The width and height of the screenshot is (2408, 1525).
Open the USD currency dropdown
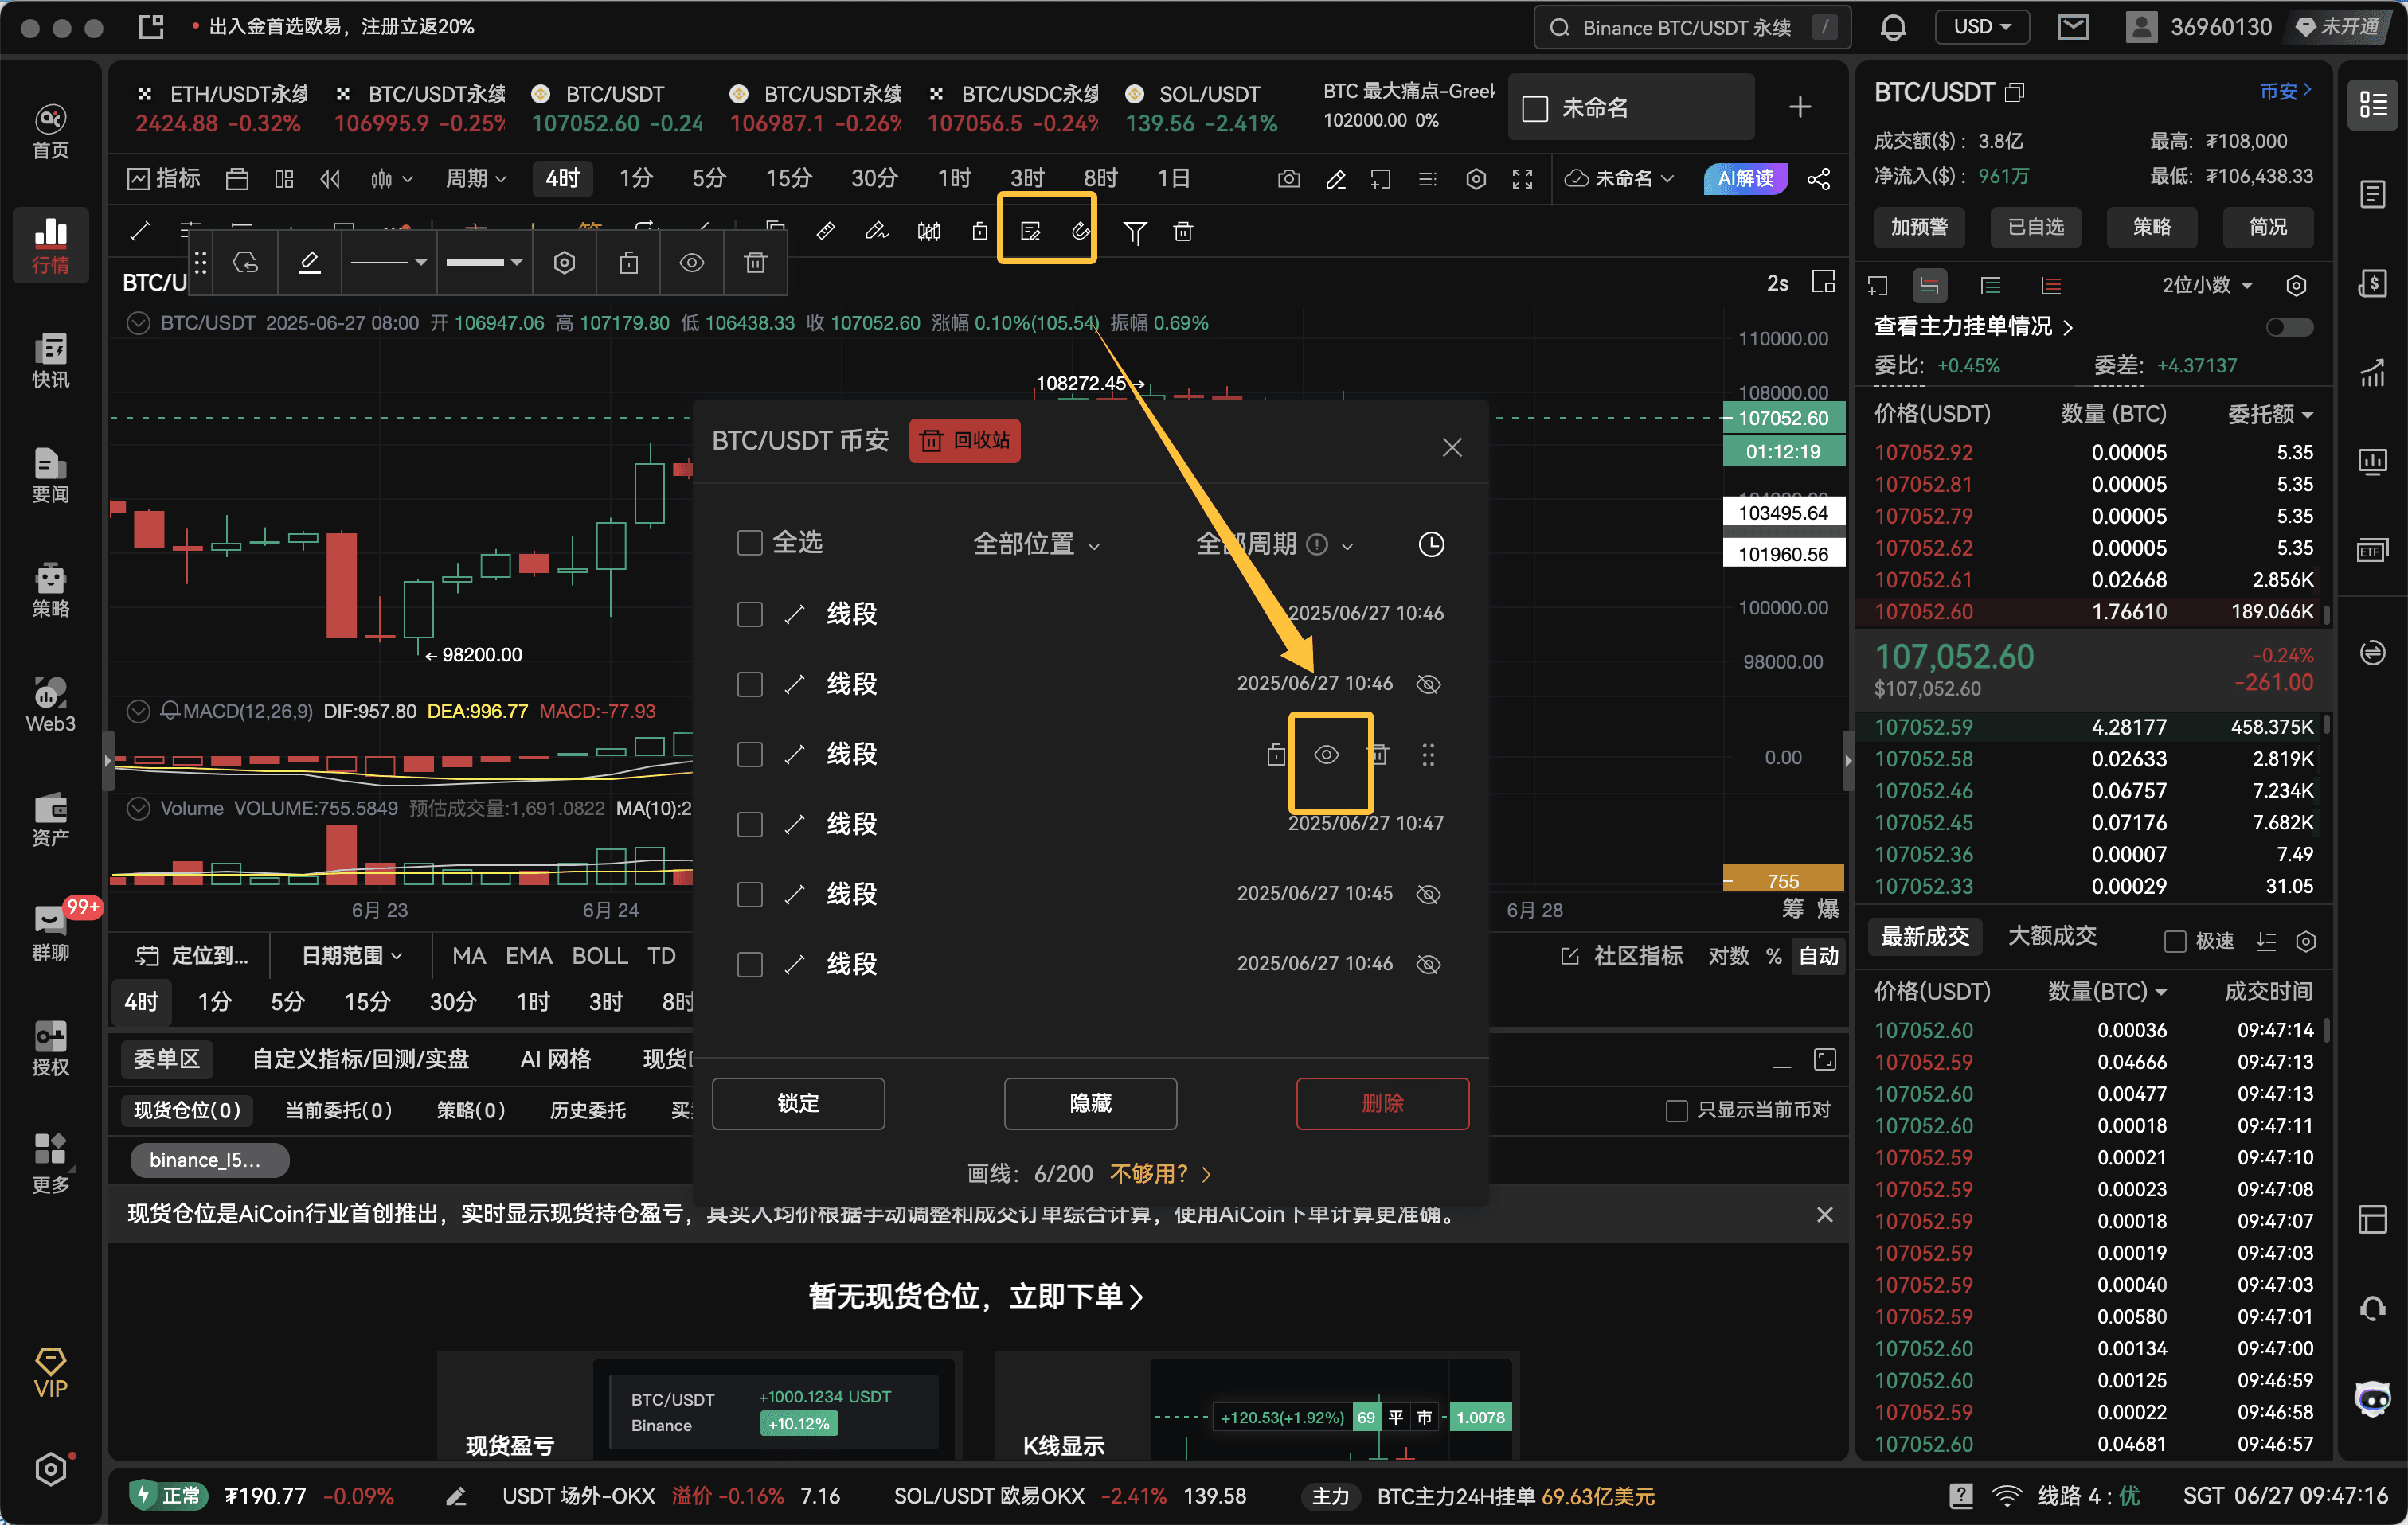pyautogui.click(x=1982, y=27)
